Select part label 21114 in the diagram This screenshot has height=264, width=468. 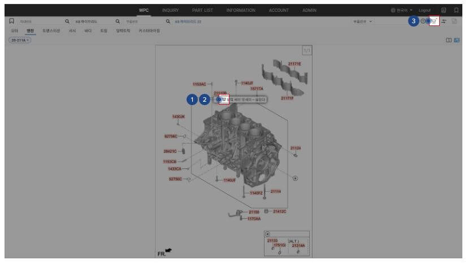click(x=275, y=192)
